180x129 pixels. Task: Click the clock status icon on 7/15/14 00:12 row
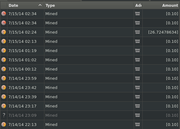4,69
